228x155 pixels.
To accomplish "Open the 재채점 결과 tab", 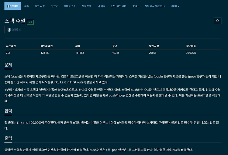I will [70, 6].
